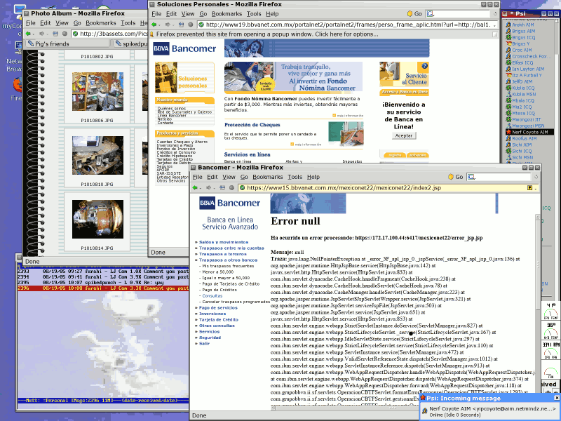Screen dimensions: 561x421
Task: Click the Back navigation arrow in the Bancomer window
Action: (195, 187)
